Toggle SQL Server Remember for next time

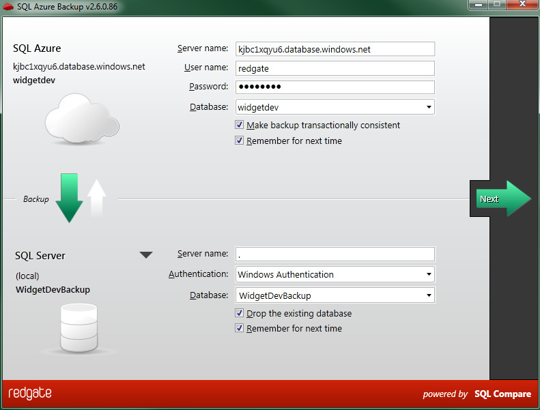[x=240, y=328]
